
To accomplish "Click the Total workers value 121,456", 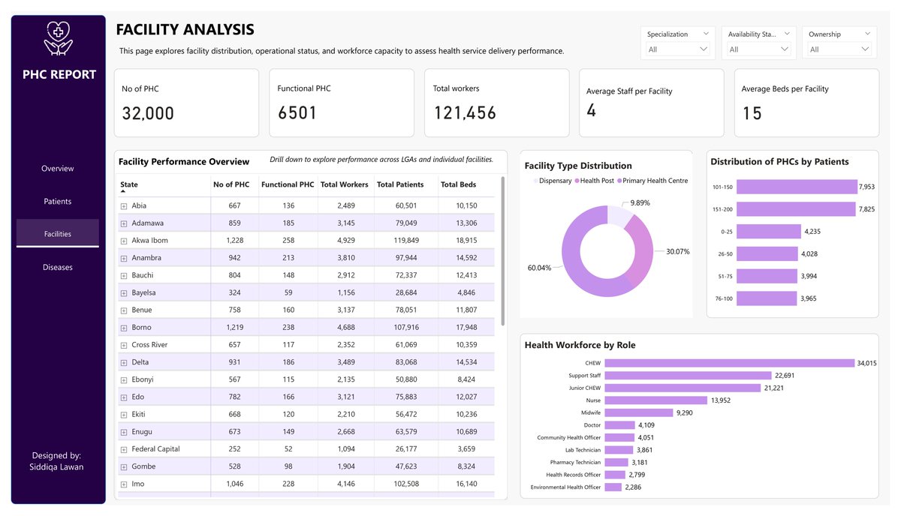I will pos(465,113).
